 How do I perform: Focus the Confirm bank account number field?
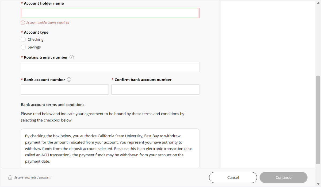click(x=155, y=89)
